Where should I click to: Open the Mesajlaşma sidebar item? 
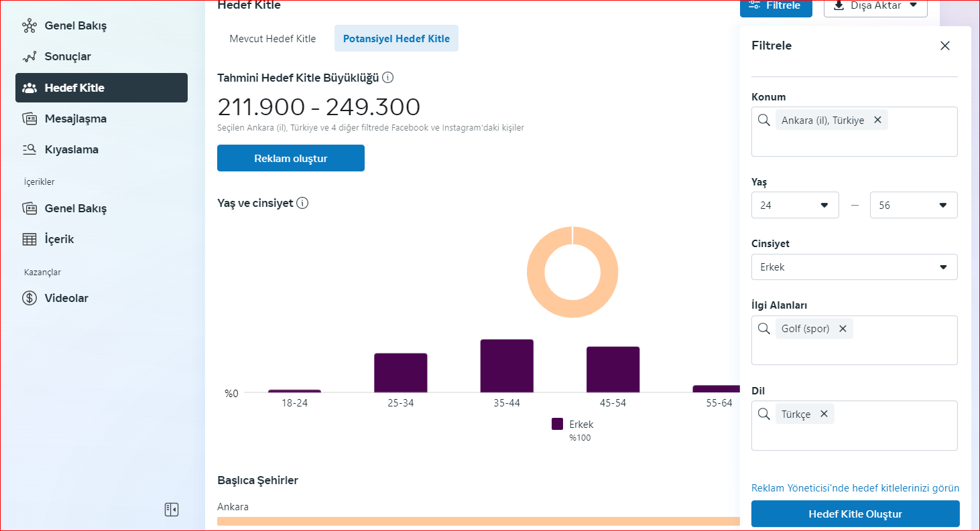(75, 119)
